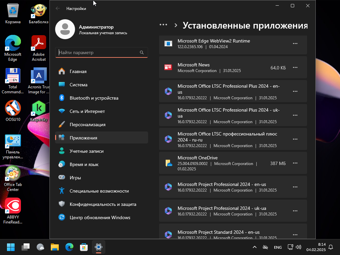The height and width of the screenshot is (255, 340).
Task: Open Персонализация section
Action: (102, 125)
